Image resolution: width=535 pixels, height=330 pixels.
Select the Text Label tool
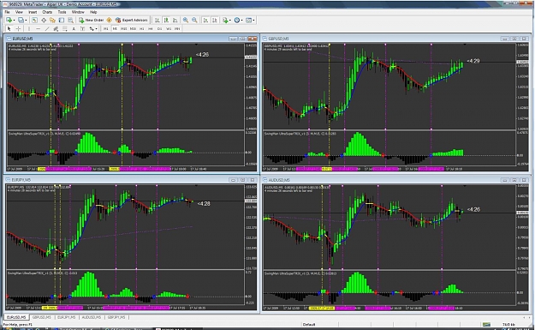(82, 28)
